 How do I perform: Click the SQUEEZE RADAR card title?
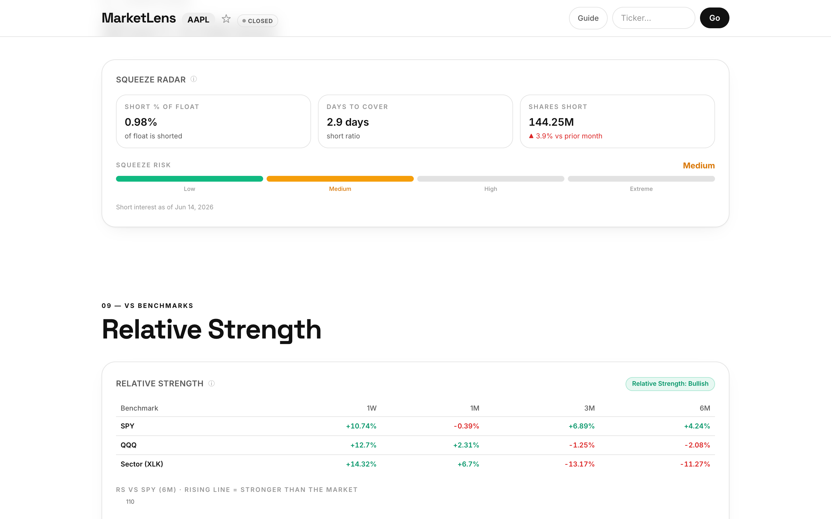tap(151, 80)
